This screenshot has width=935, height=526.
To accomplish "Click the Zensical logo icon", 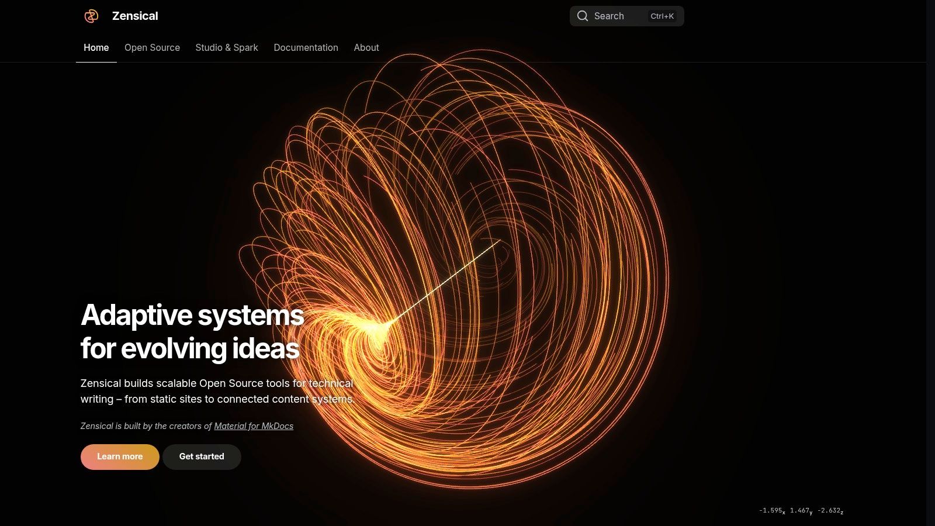I will click(x=91, y=16).
